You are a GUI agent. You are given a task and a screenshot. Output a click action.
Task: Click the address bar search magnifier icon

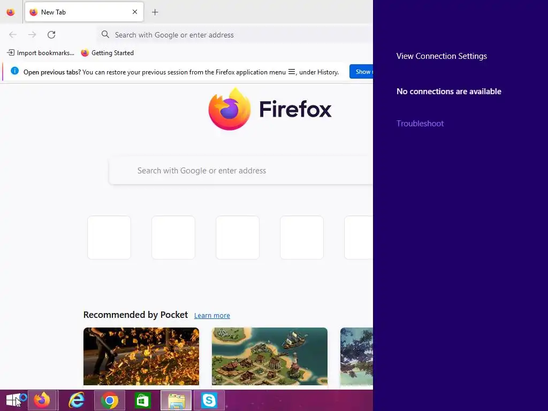[x=105, y=34]
